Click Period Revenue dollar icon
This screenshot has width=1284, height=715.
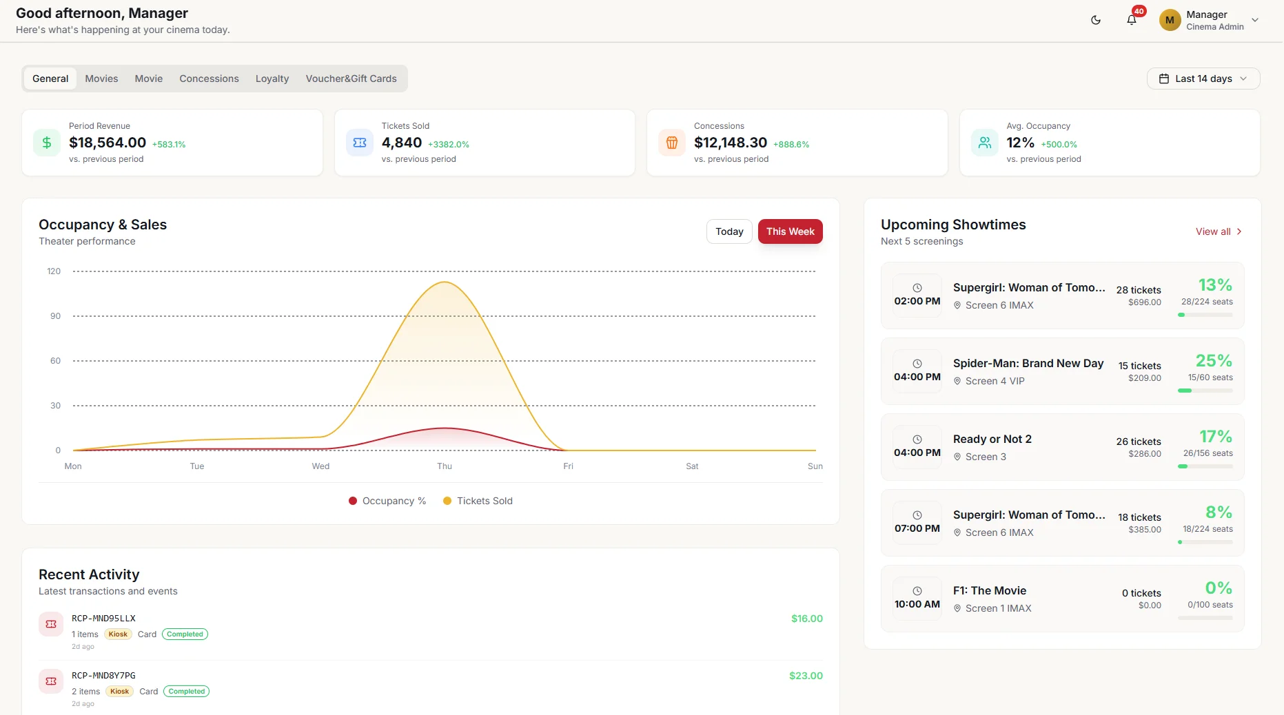47,143
